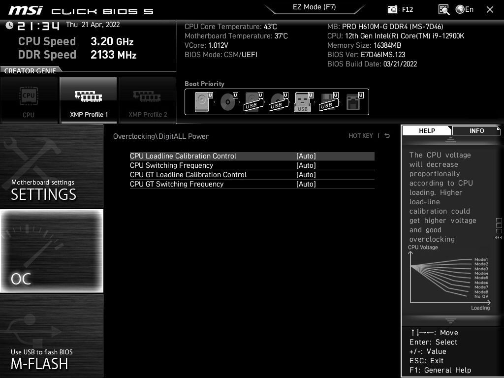Switch to the INFO tab
The image size is (504, 378).
point(476,130)
